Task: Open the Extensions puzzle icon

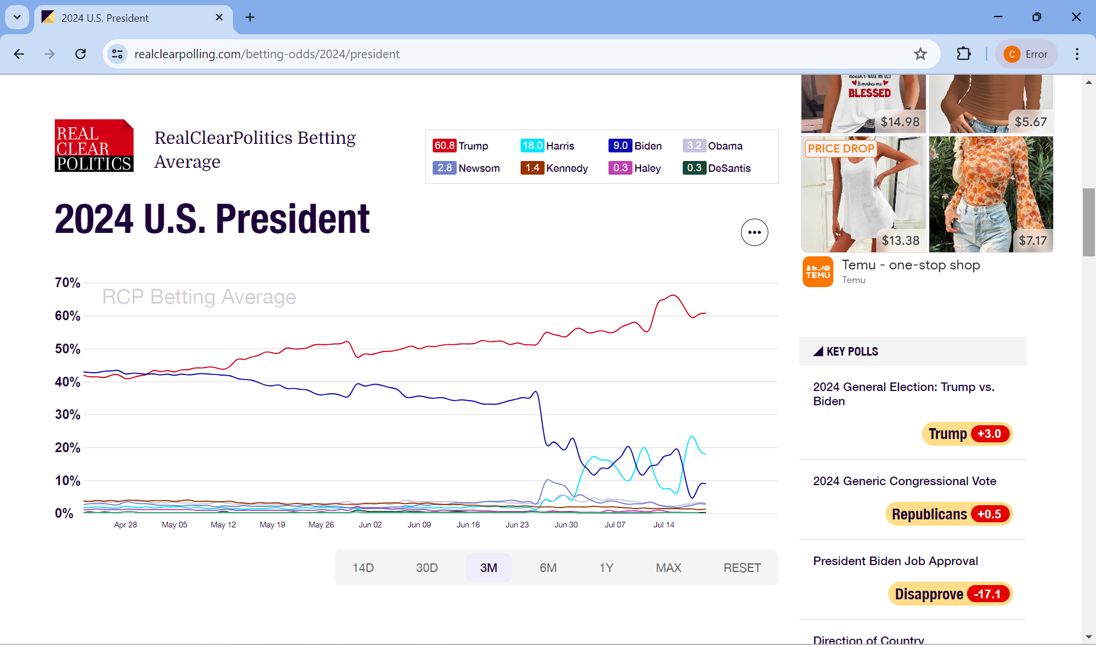Action: [964, 54]
